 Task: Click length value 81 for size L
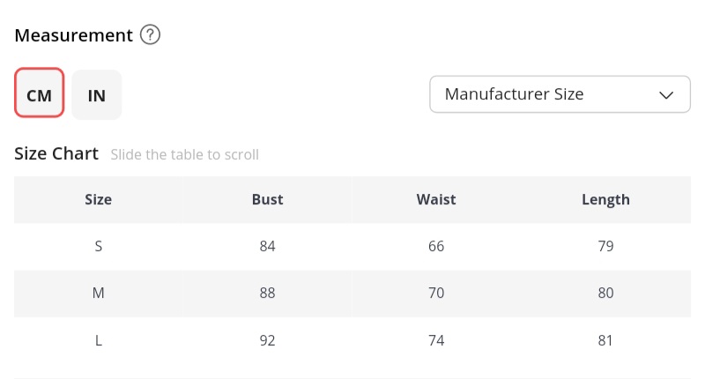(x=605, y=339)
